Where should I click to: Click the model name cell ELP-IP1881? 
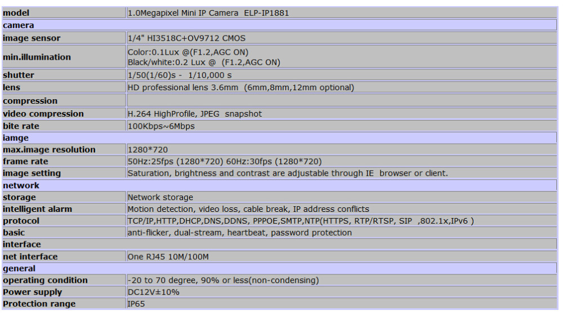[208, 13]
